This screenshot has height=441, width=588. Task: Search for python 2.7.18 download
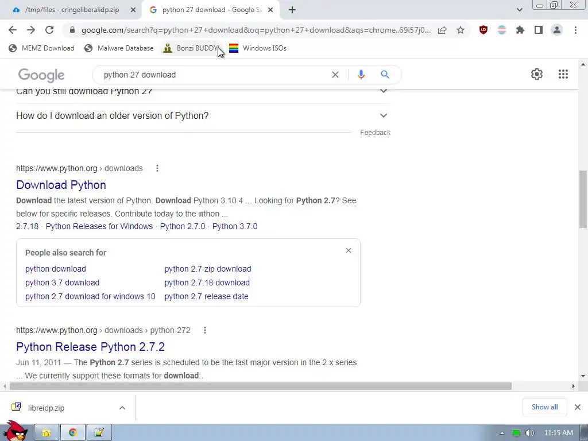pyautogui.click(x=207, y=283)
